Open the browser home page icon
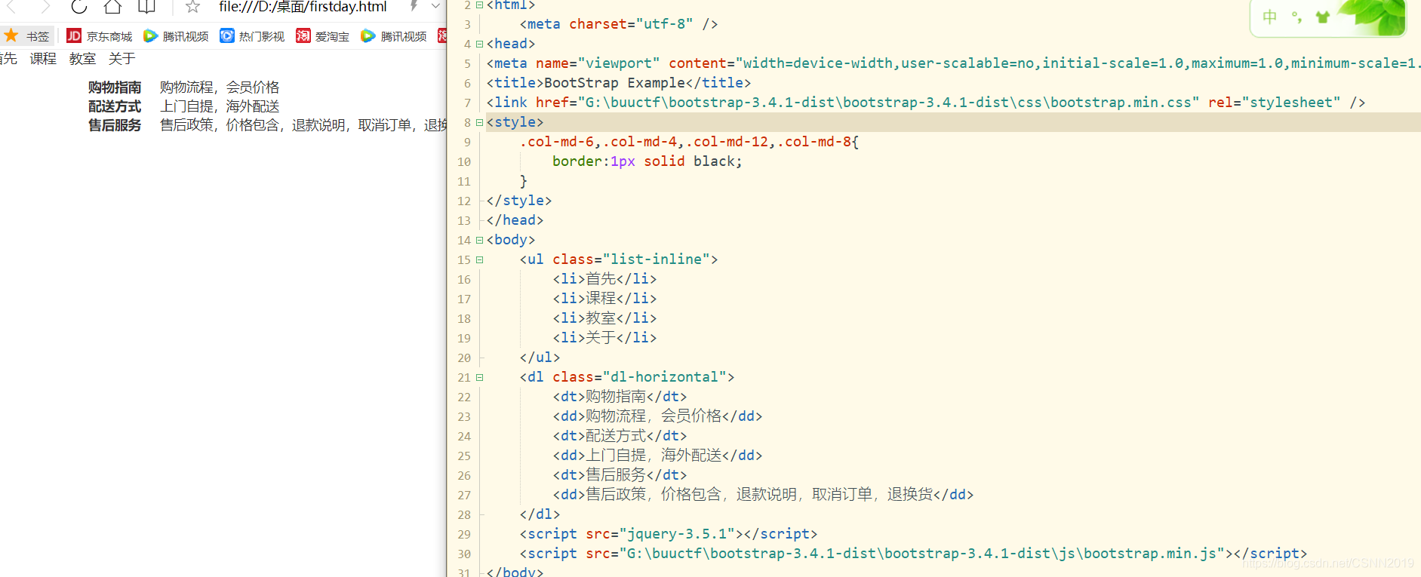Image resolution: width=1421 pixels, height=577 pixels. [x=112, y=7]
